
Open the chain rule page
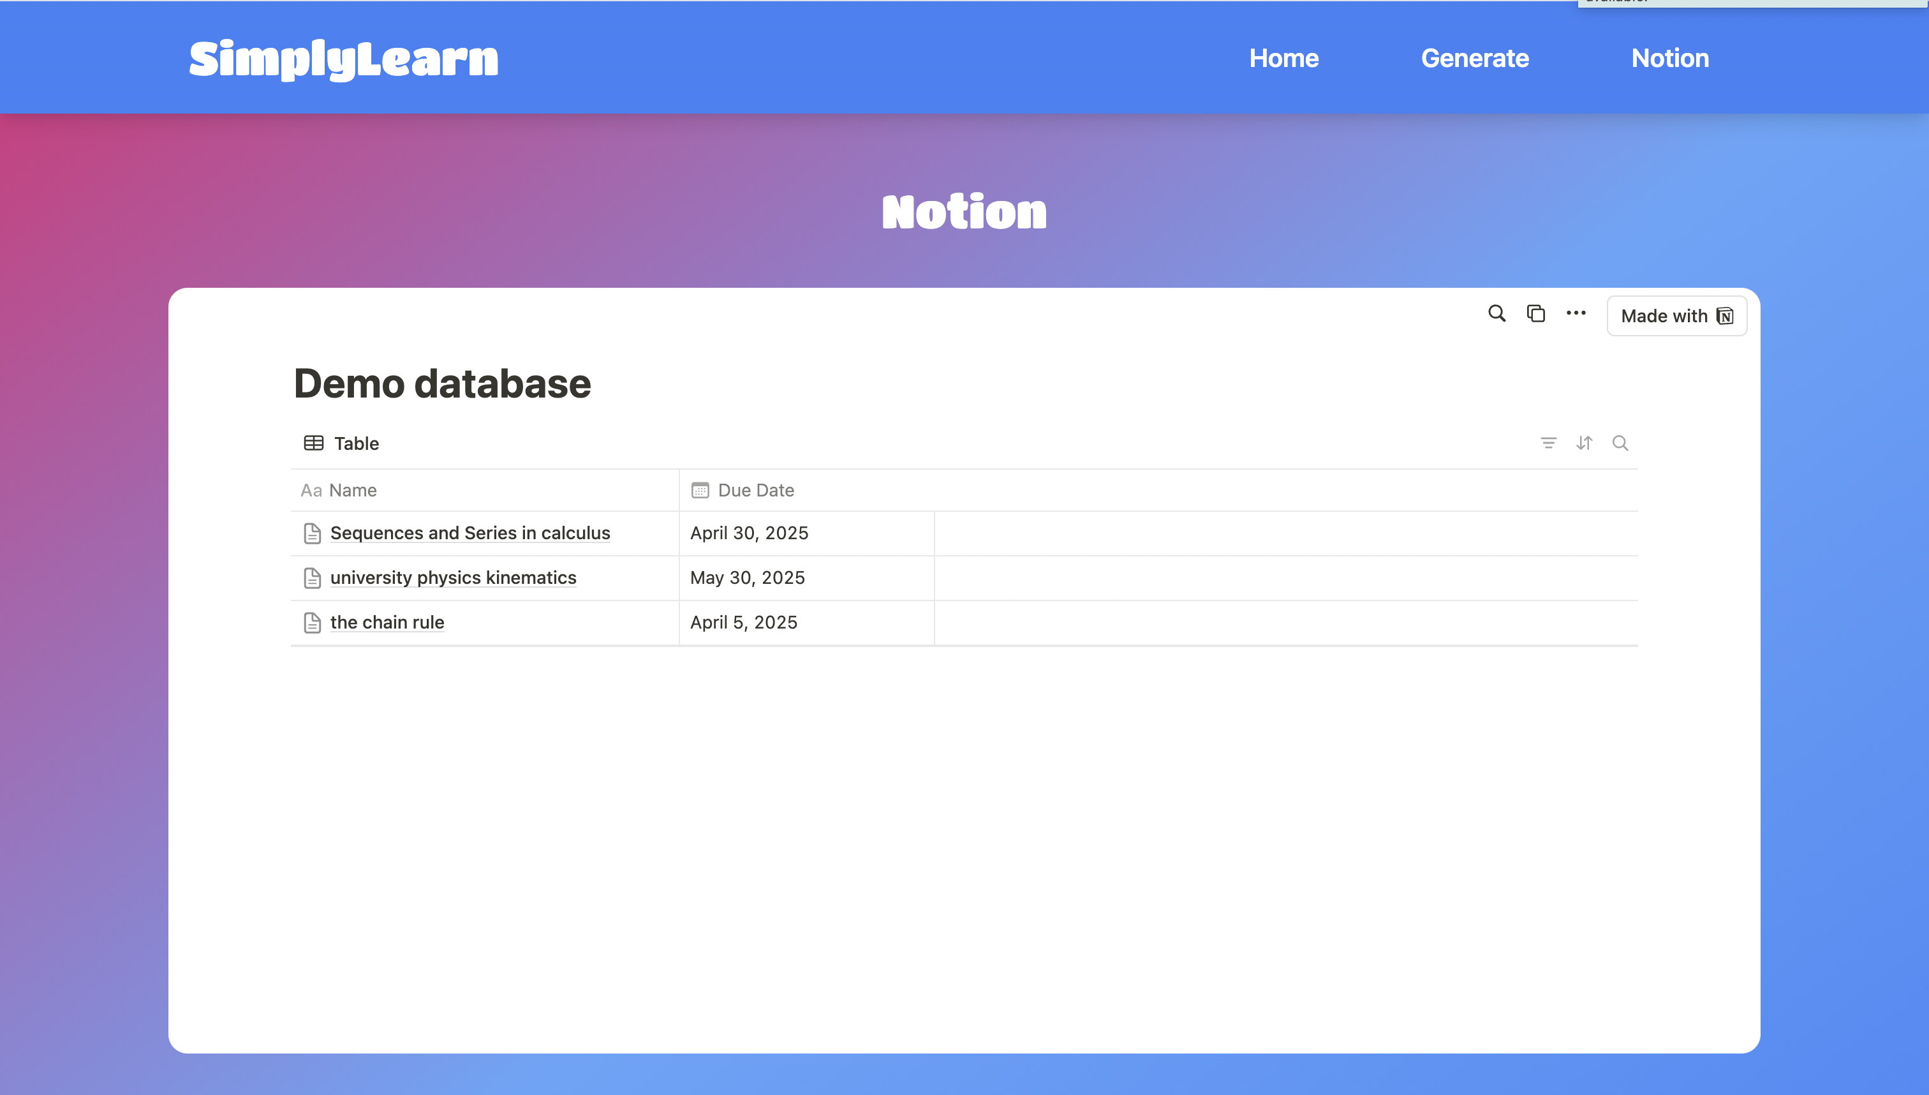pos(387,622)
